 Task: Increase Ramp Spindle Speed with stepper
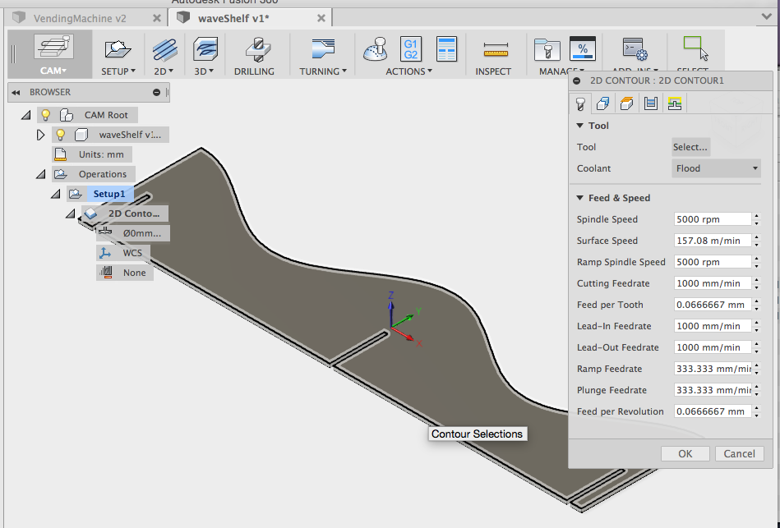click(x=757, y=259)
